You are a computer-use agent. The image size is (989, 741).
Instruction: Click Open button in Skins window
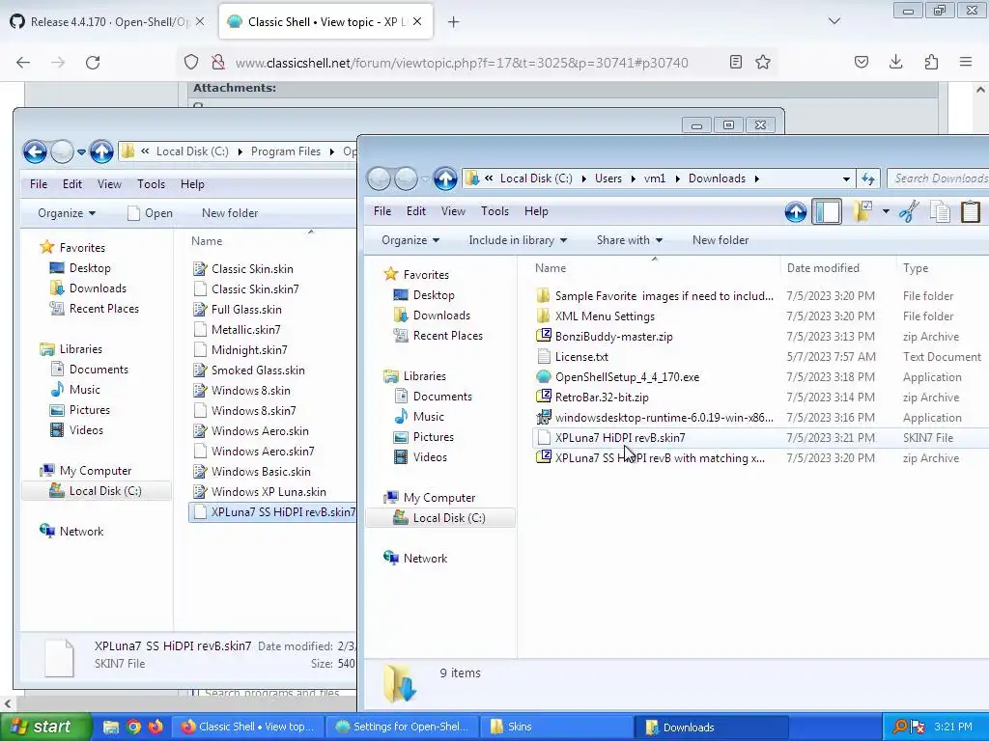(150, 213)
